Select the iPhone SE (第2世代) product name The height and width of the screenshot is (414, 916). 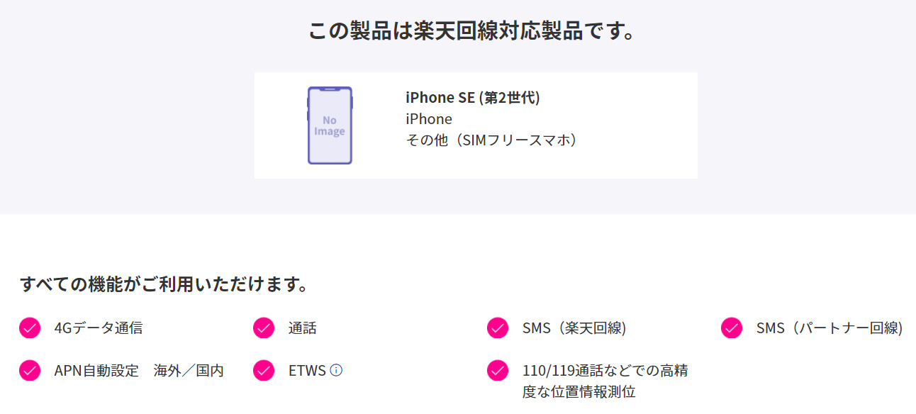click(x=473, y=98)
